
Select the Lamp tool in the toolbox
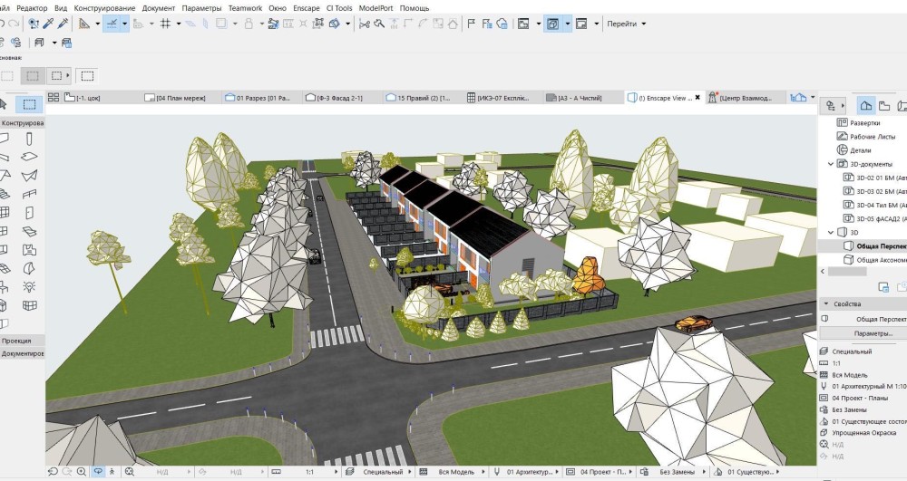(x=29, y=286)
